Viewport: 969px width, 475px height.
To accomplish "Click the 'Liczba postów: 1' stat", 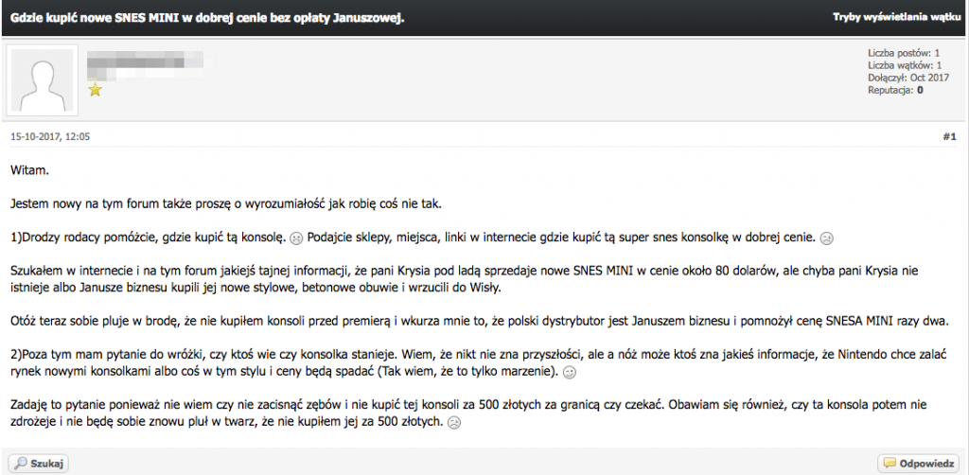I will (x=904, y=53).
